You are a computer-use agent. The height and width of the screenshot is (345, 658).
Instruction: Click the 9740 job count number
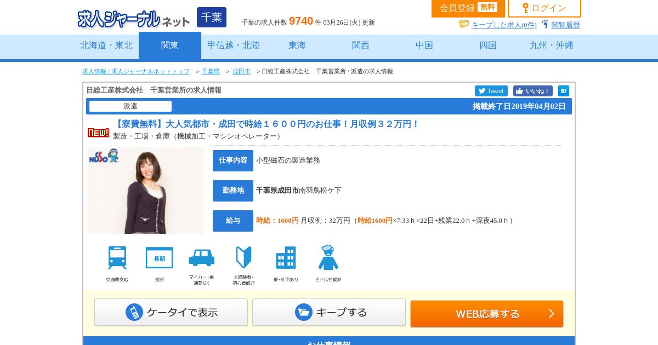point(301,21)
